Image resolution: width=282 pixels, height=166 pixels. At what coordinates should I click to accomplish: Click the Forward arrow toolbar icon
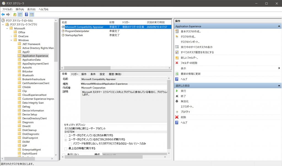click(8, 15)
